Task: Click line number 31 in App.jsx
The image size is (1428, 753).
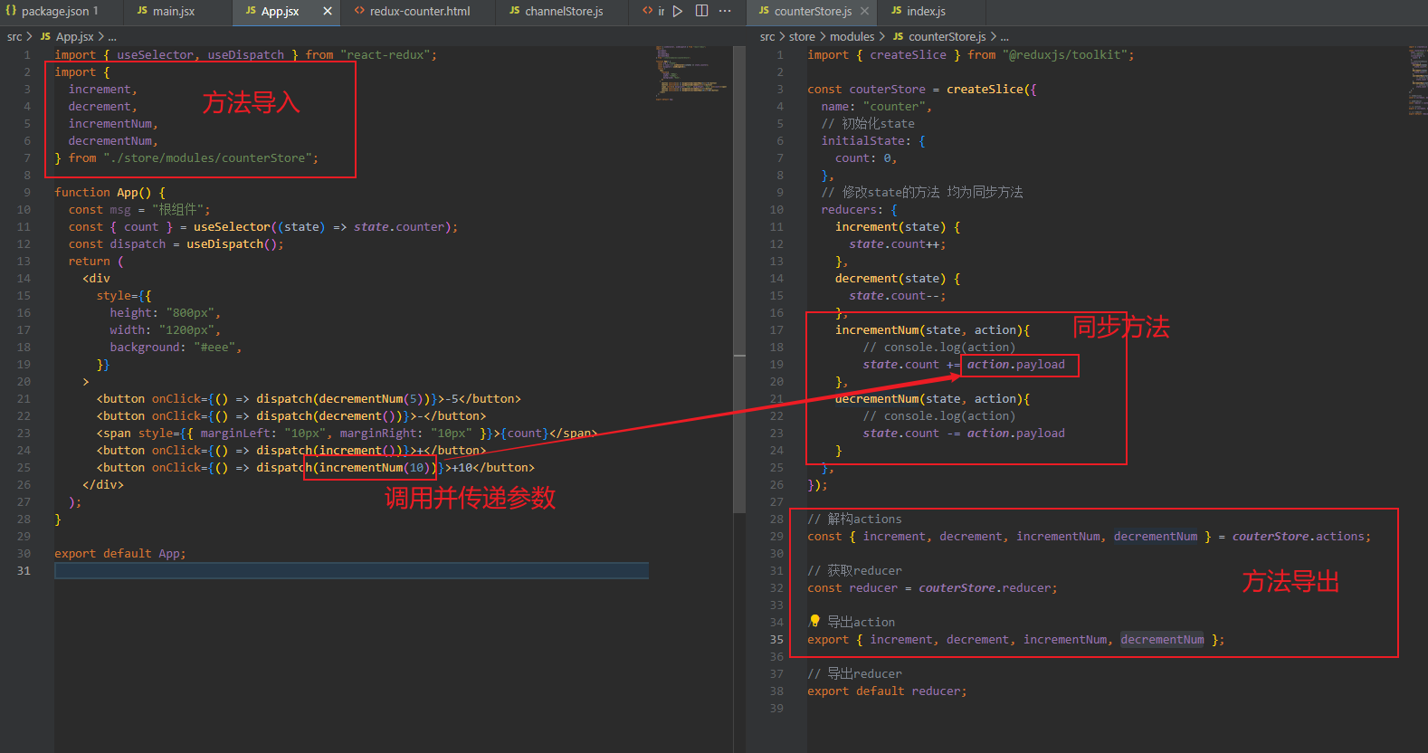Action: pos(24,570)
